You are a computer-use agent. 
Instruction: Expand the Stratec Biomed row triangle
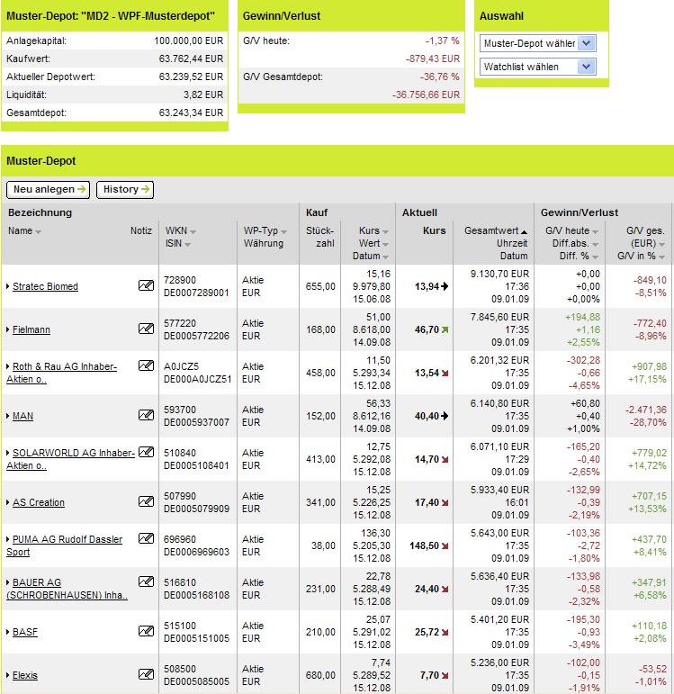(x=8, y=286)
